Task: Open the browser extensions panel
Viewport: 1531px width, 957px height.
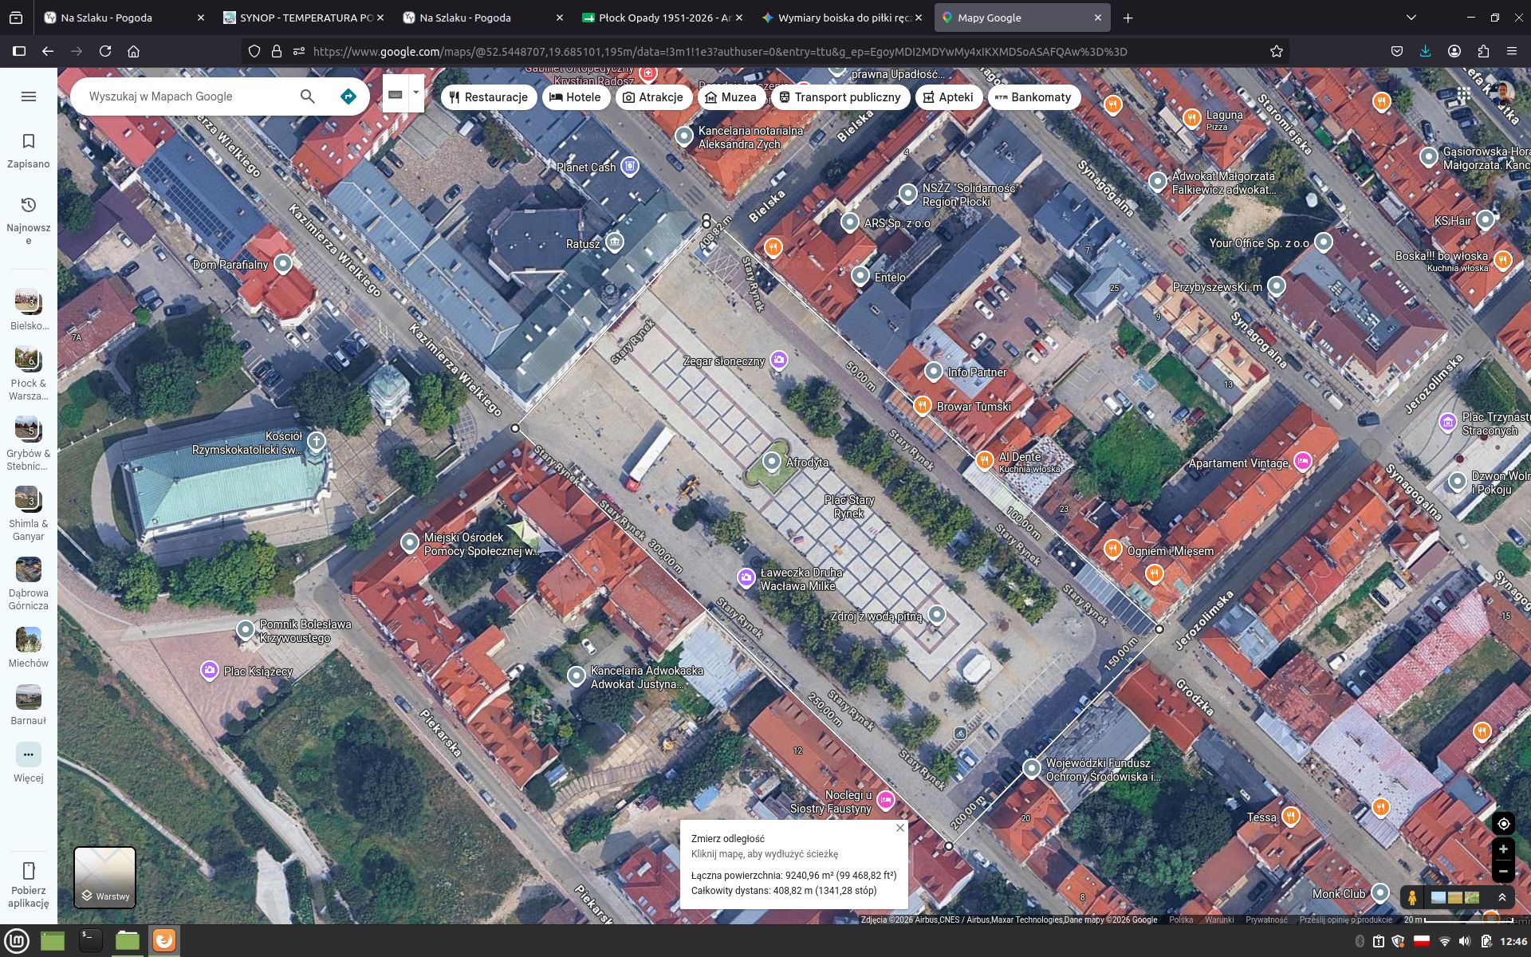Action: [1483, 51]
